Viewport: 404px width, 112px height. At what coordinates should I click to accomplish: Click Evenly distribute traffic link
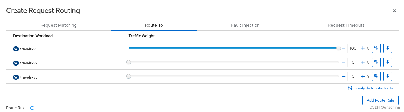(x=371, y=88)
